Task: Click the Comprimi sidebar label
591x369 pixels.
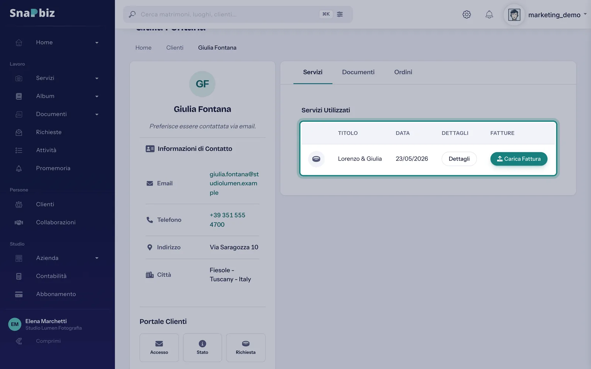Action: pos(48,341)
